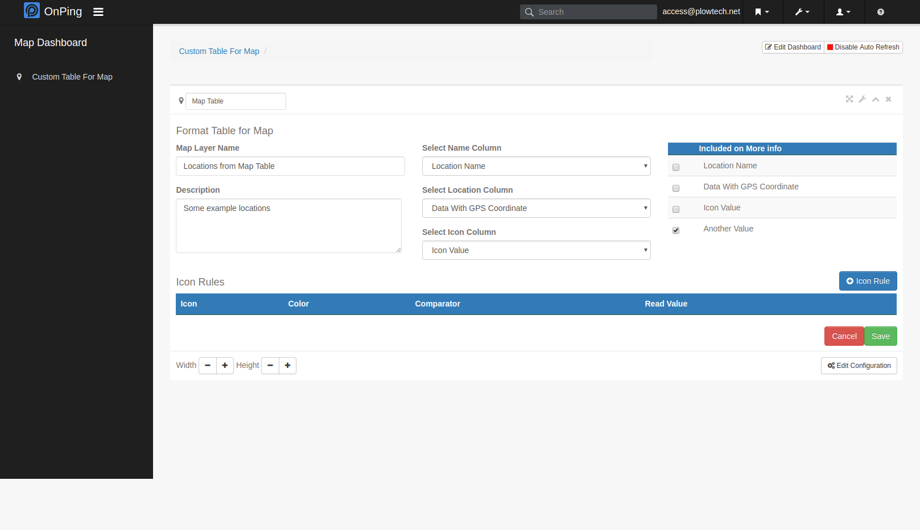Toggle Icon Value checkbox
Screen dimensions: 920x530
pyautogui.click(x=676, y=209)
